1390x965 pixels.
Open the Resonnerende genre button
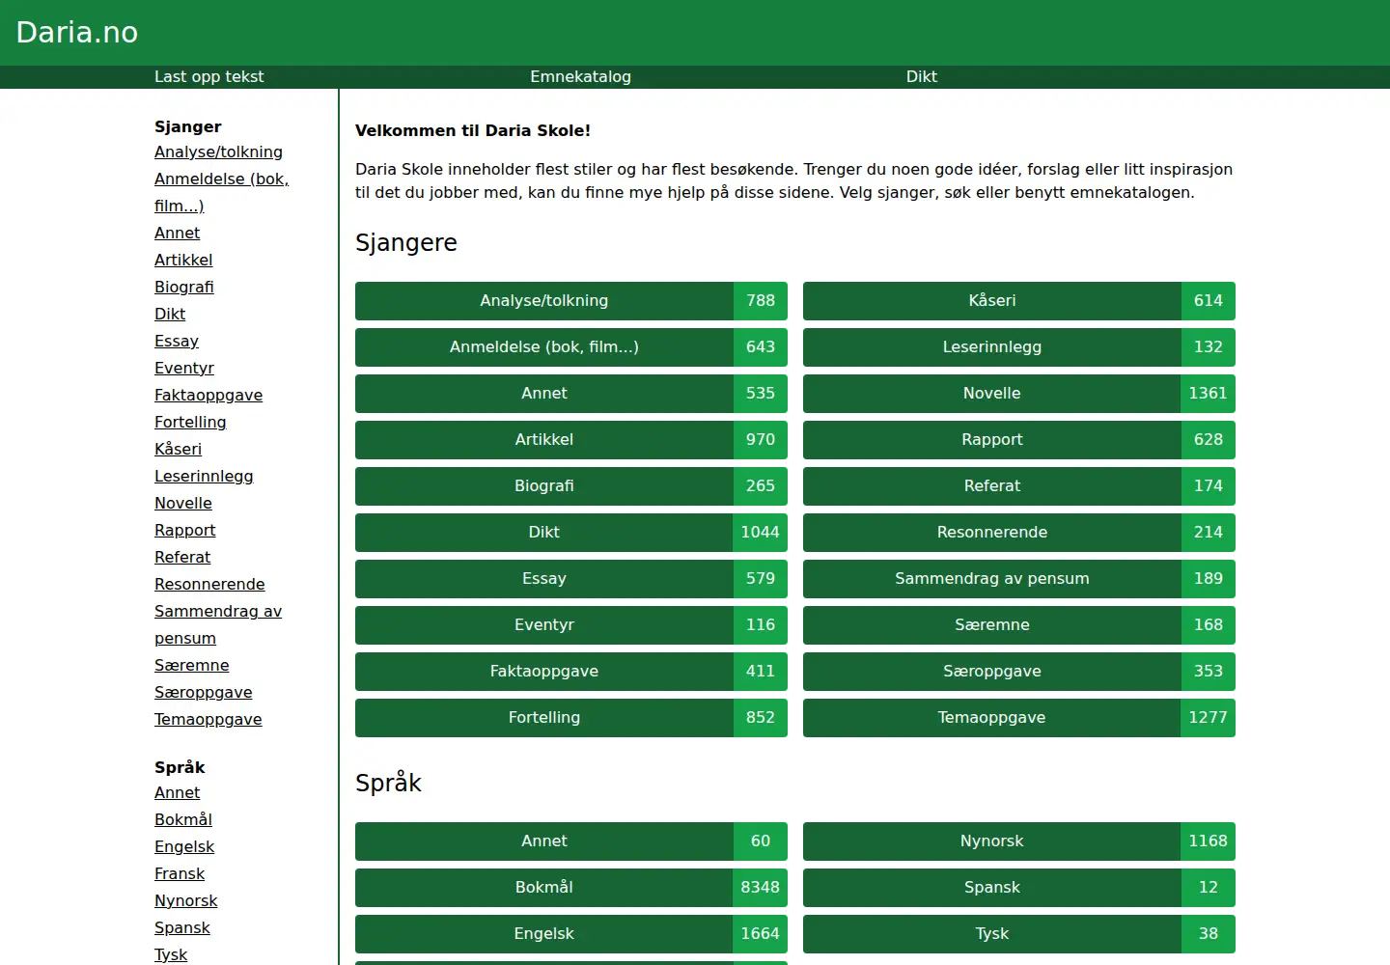pyautogui.click(x=1019, y=533)
